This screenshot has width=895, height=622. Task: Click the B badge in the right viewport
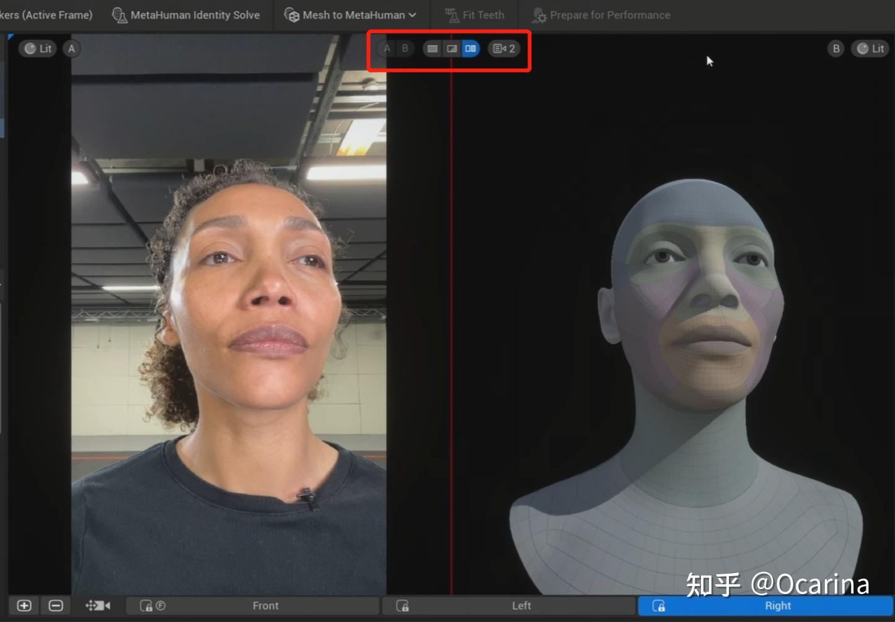pos(835,48)
